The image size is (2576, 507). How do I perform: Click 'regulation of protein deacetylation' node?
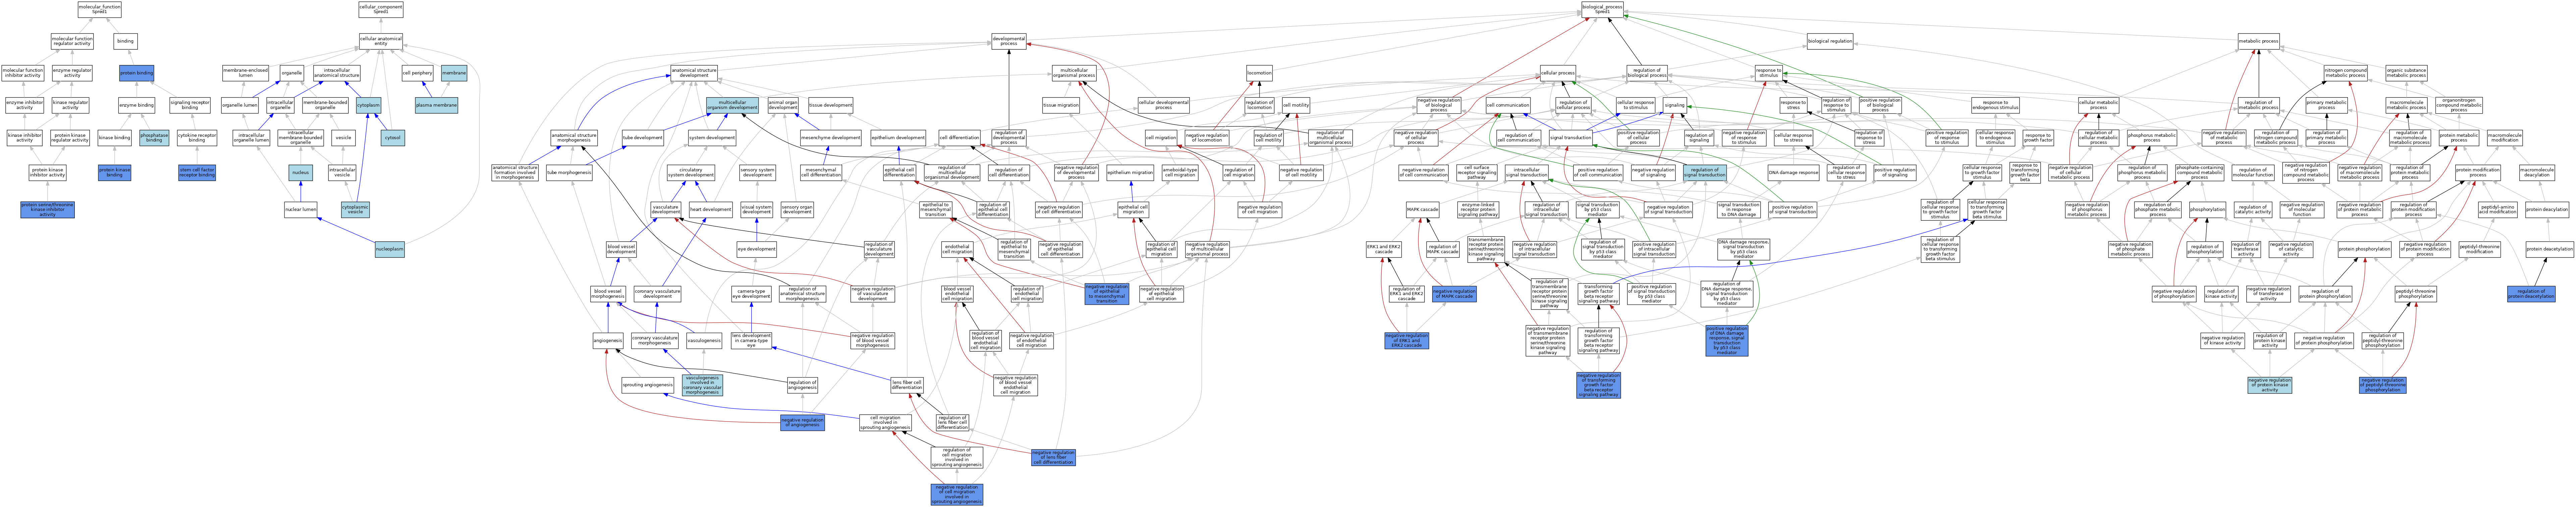click(2531, 294)
